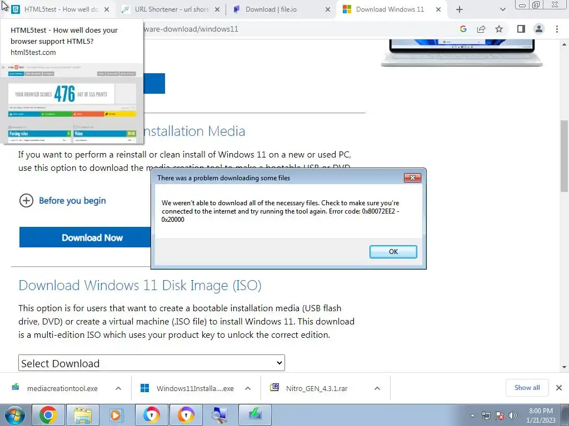Click the HTML5test tab preview thumbnail
This screenshot has height=426, width=569.
[72, 103]
